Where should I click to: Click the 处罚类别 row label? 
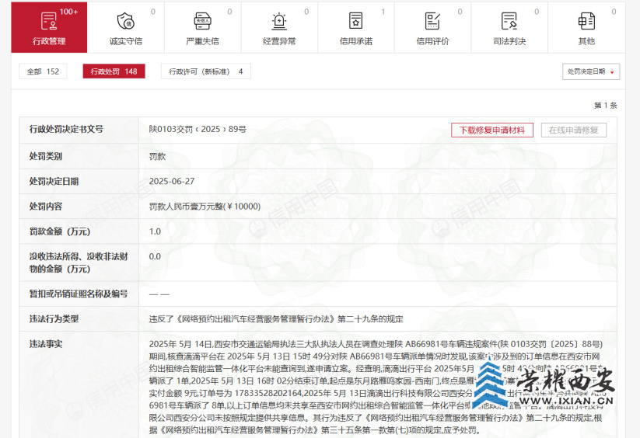coord(46,156)
